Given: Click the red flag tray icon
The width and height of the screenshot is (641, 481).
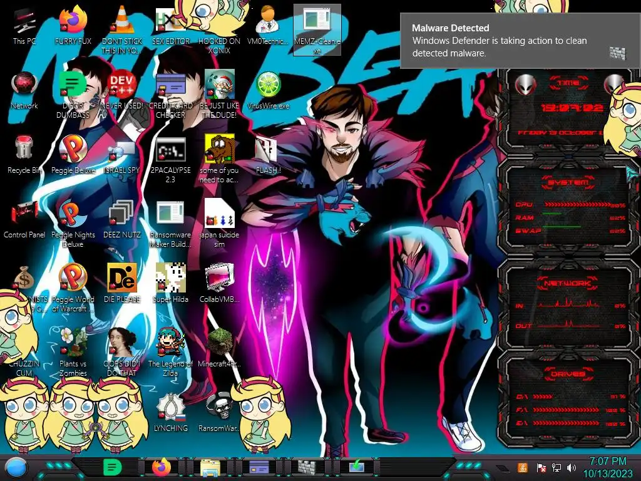Looking at the screenshot, I should (541, 468).
